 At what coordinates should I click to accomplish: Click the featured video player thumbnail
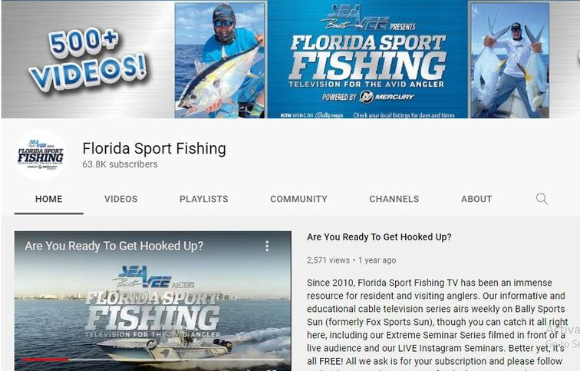point(153,301)
